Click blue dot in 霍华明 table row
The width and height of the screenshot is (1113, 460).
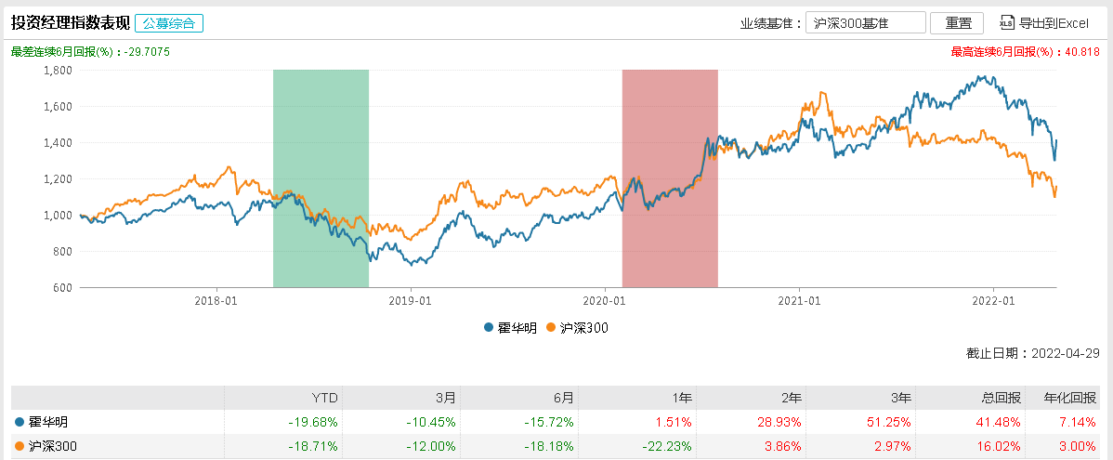coord(20,422)
